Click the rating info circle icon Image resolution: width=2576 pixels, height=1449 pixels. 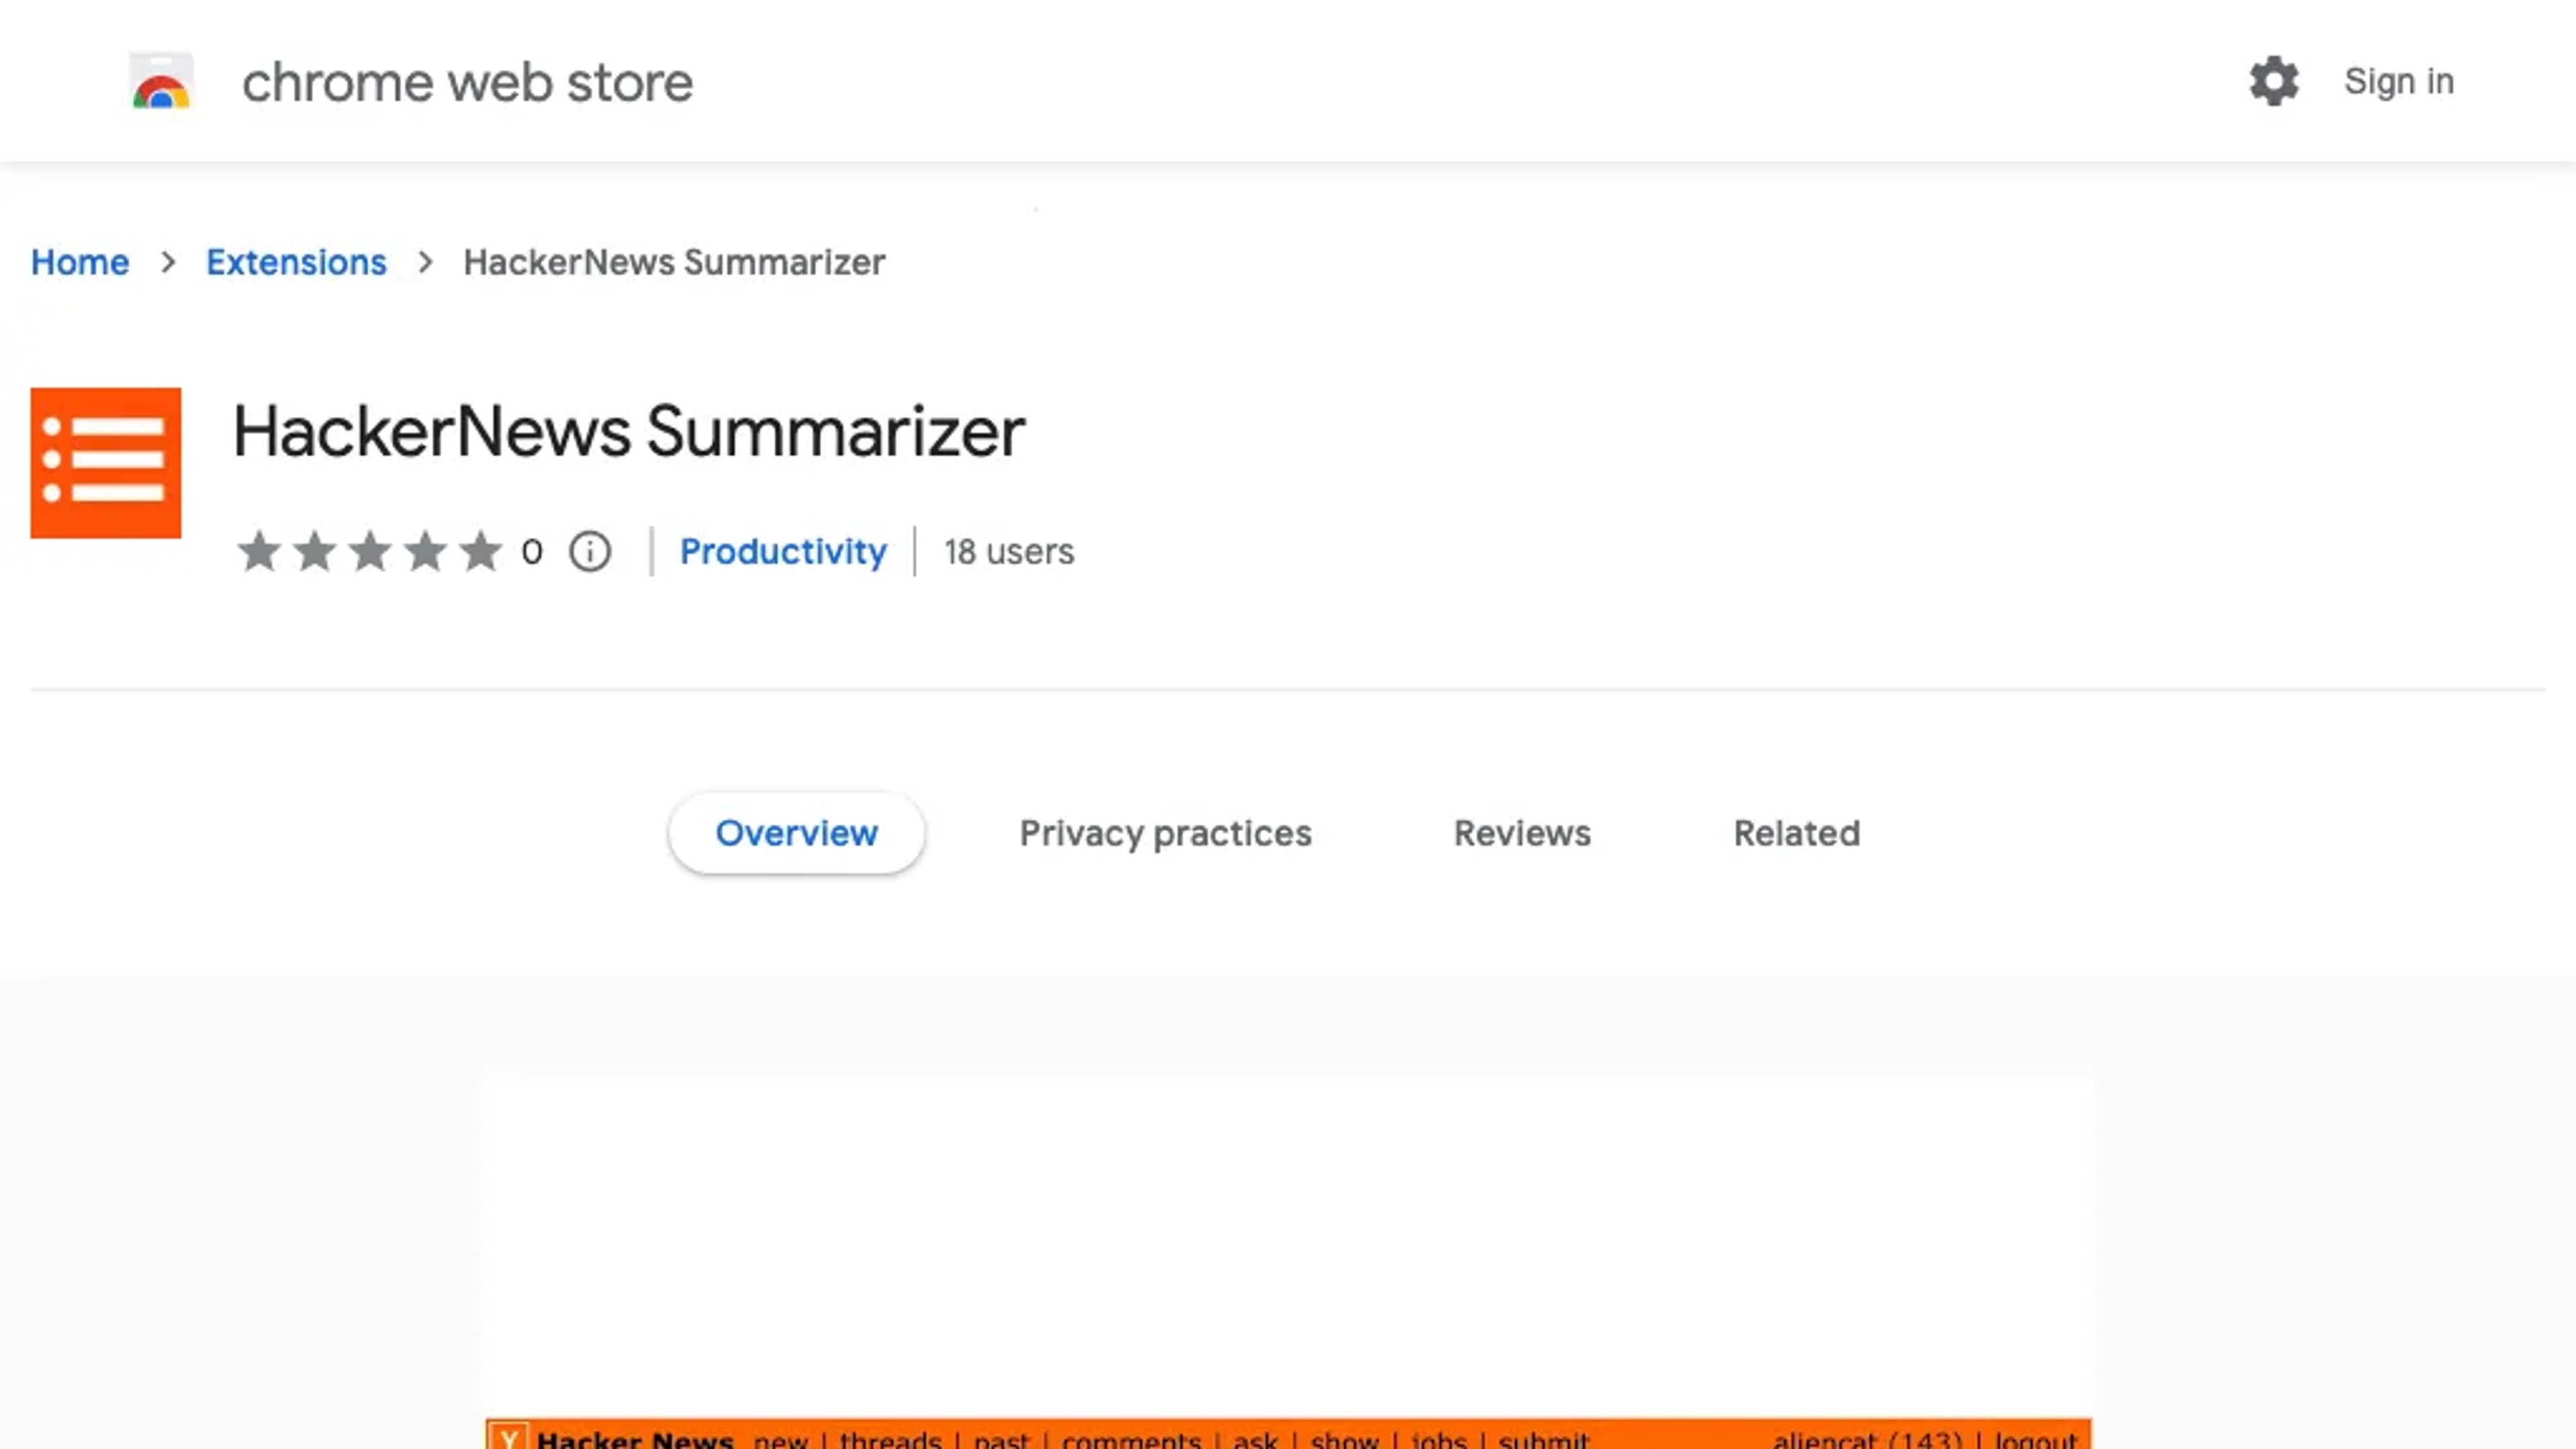point(591,550)
